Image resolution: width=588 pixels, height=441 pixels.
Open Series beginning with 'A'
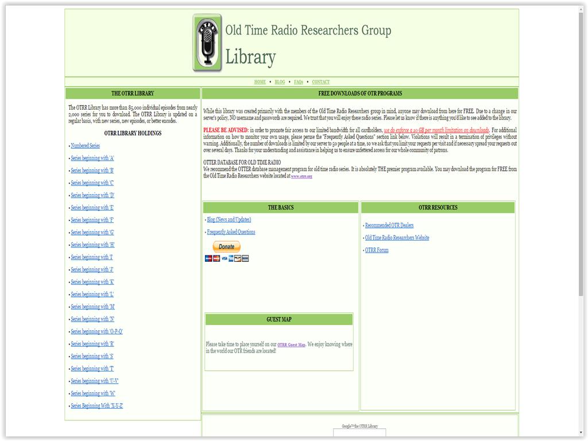pos(92,158)
